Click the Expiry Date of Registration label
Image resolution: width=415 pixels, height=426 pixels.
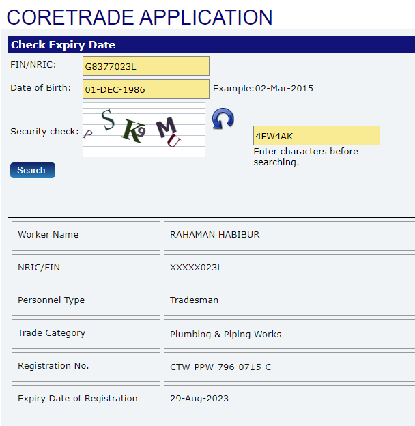tap(78, 399)
